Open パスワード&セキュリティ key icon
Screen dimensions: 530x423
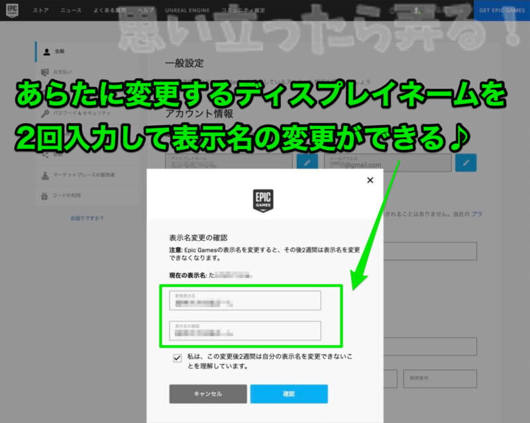point(45,113)
